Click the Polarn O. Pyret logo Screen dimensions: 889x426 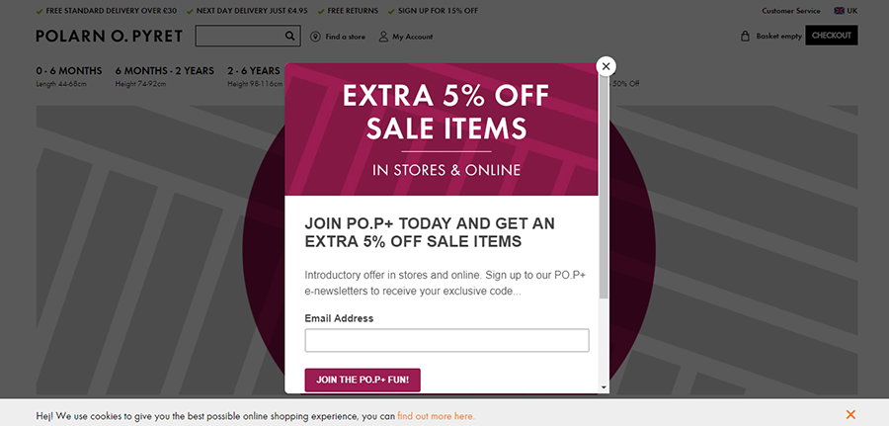pos(109,37)
